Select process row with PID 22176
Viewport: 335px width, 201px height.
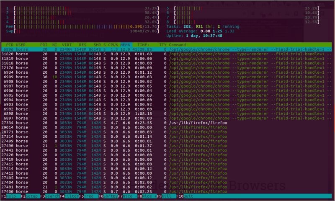[x=166, y=68]
